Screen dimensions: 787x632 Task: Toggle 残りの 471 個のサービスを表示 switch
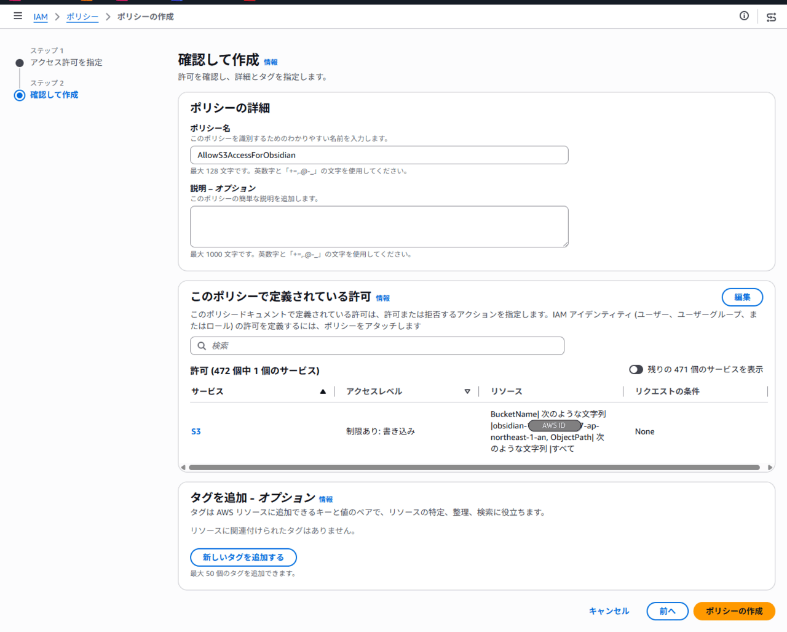click(636, 369)
